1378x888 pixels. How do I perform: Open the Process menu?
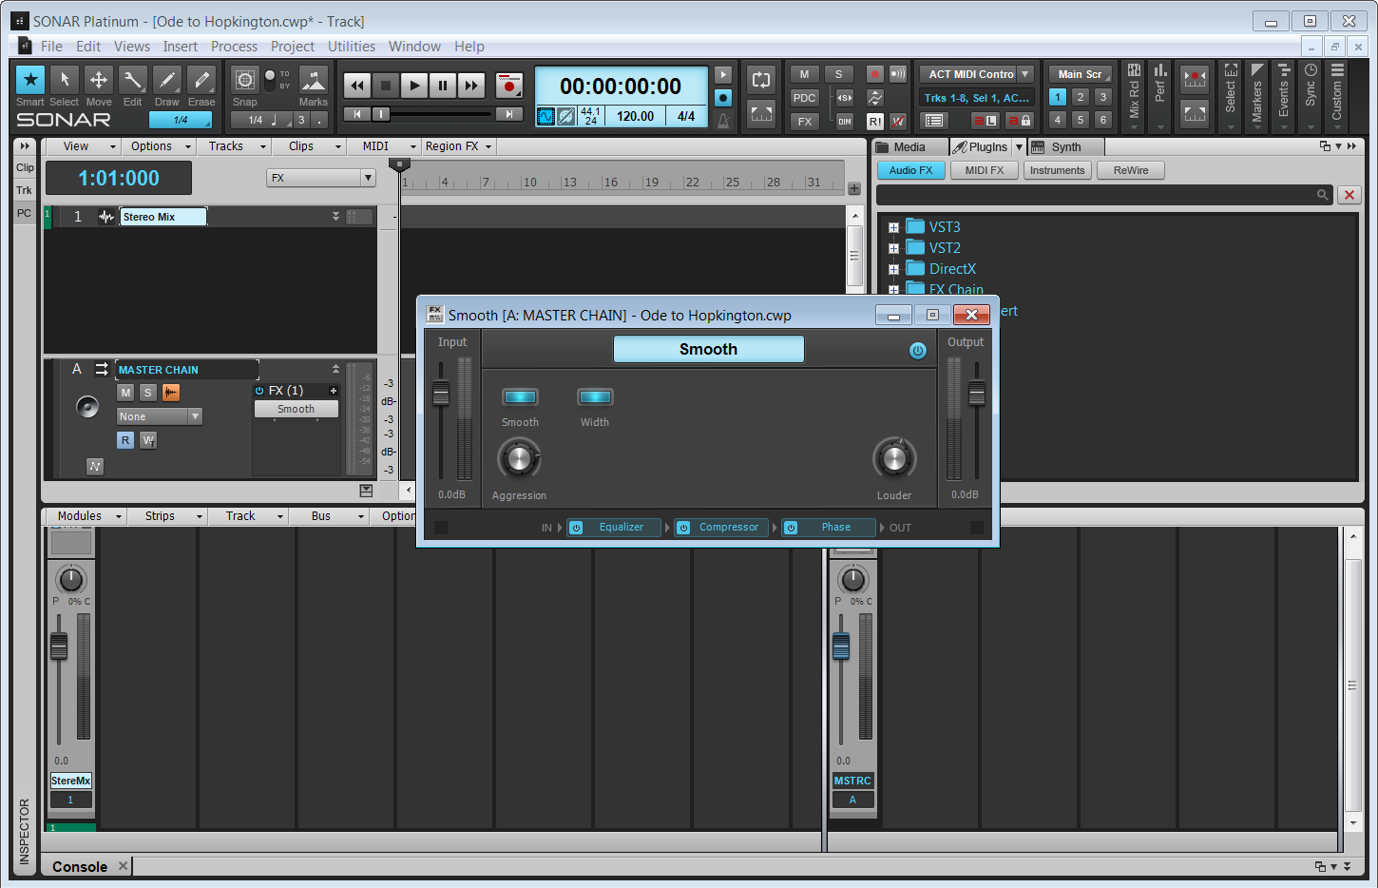pos(235,47)
